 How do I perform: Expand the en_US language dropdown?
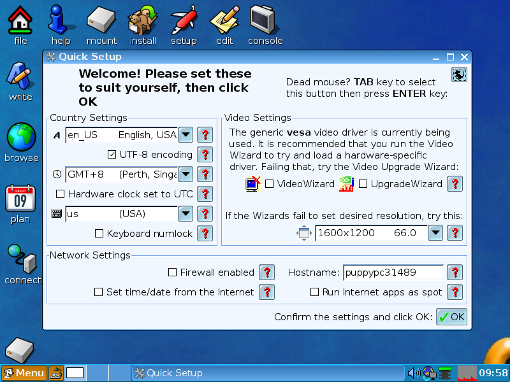coord(185,134)
